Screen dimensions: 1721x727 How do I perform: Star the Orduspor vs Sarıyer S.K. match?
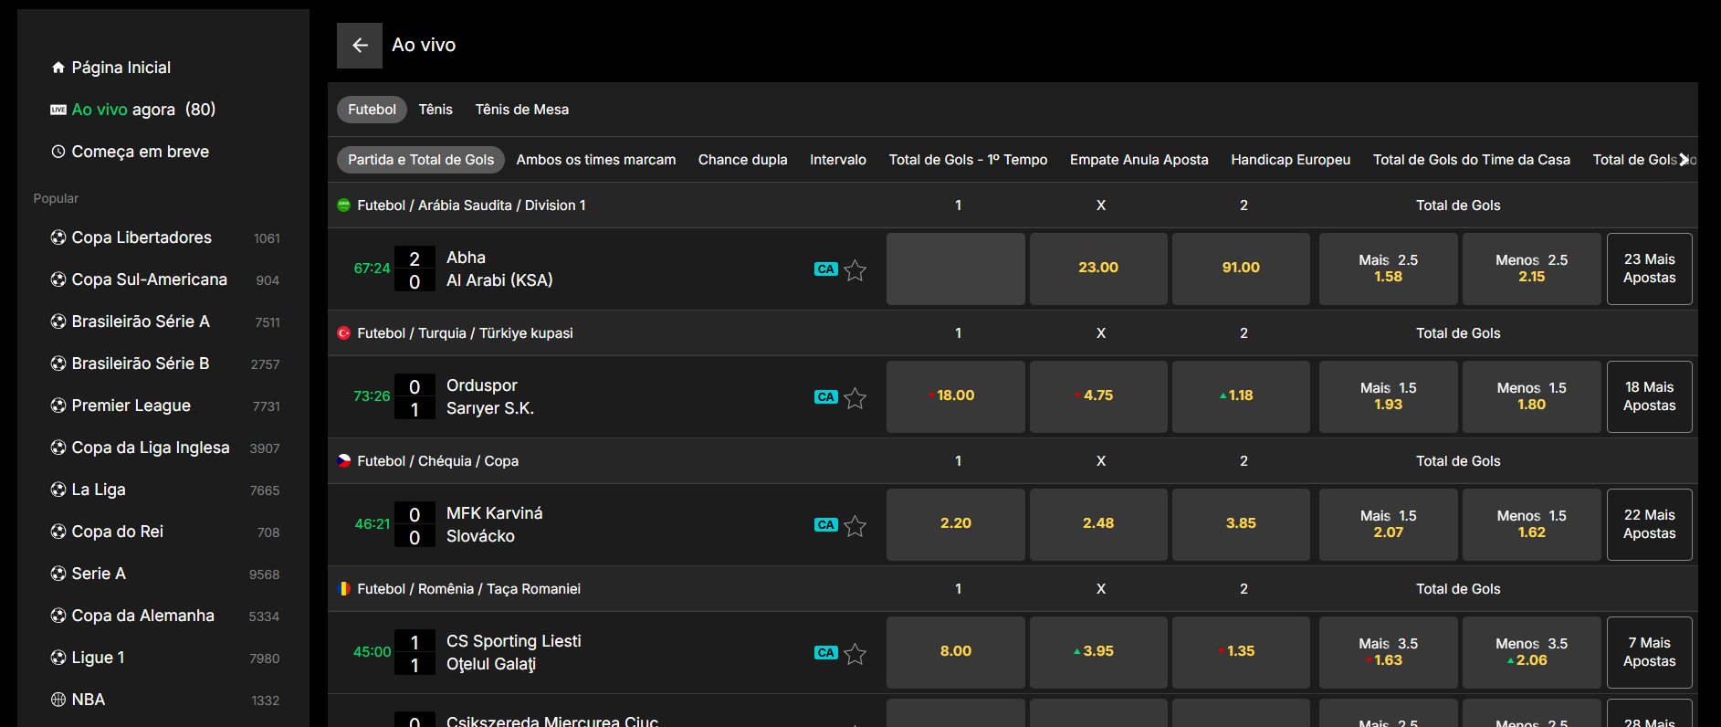click(x=855, y=398)
